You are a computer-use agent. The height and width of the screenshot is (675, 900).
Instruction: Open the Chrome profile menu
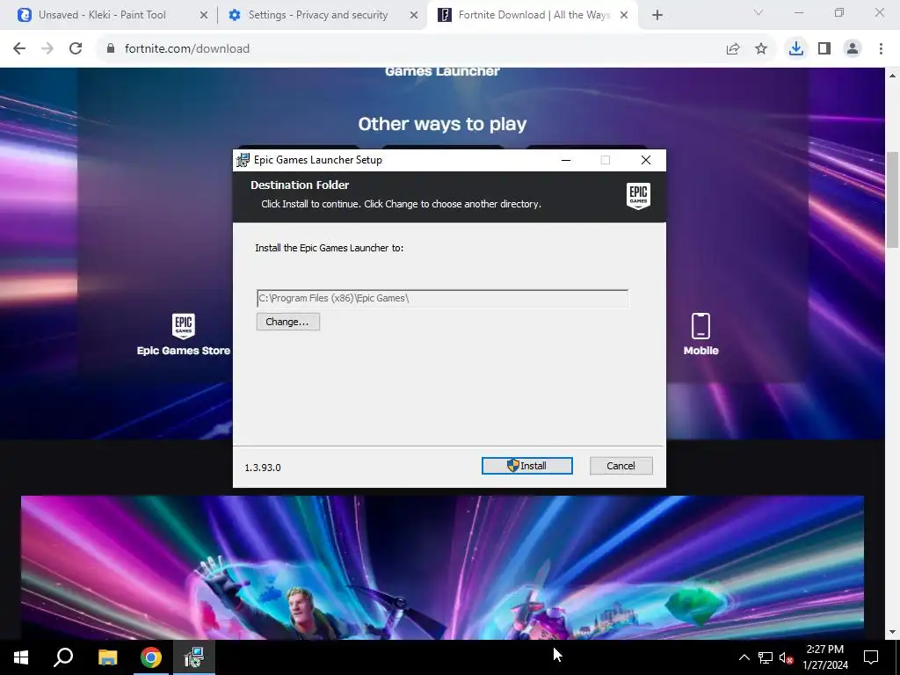(x=853, y=49)
